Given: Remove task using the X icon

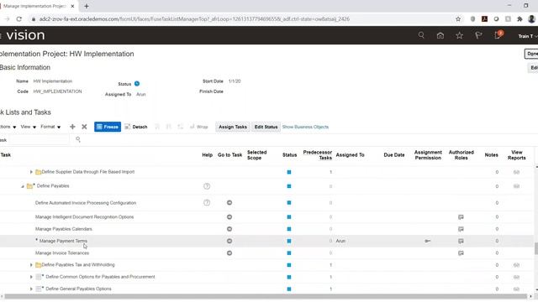Looking at the screenshot, I should tap(84, 127).
